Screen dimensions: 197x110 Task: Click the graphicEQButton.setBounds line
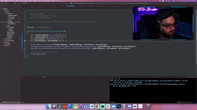(x=69, y=45)
